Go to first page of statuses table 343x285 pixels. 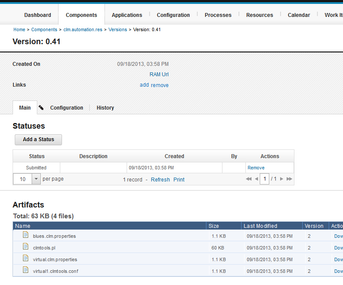[x=248, y=179]
